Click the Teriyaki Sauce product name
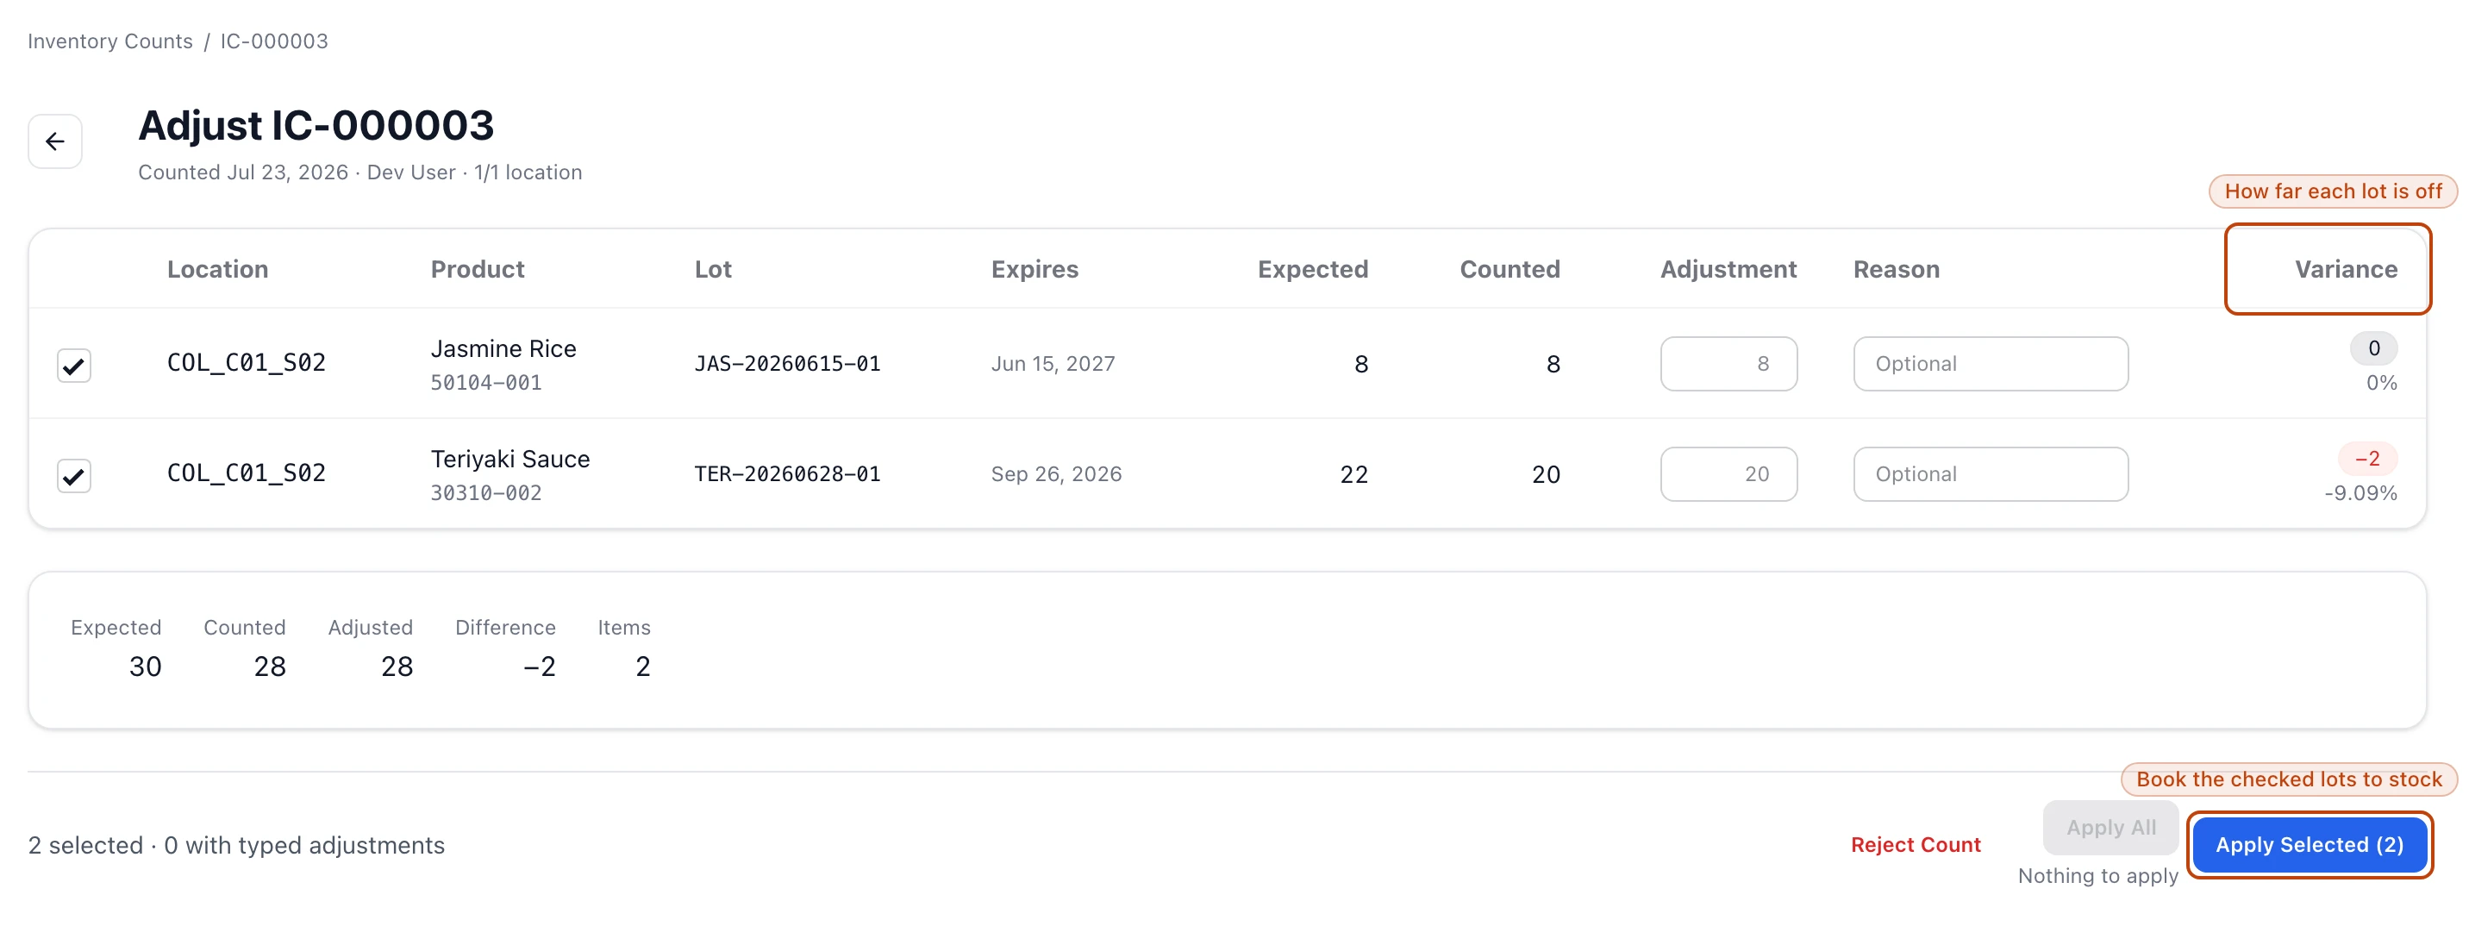The image size is (2469, 945). click(x=509, y=459)
